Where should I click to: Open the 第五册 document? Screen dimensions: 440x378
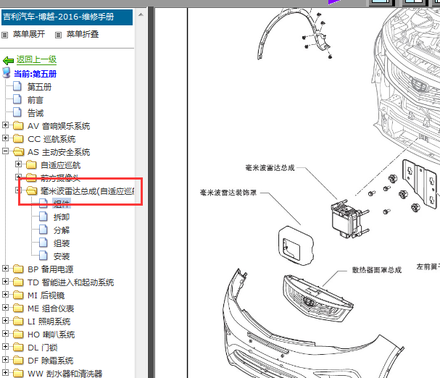[39, 87]
